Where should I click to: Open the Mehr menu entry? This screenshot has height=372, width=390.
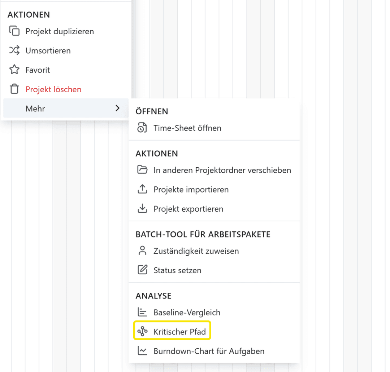point(35,108)
